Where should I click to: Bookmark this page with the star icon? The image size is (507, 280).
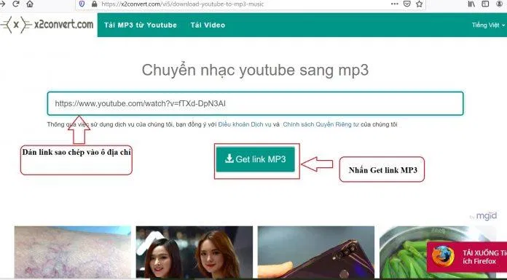[x=420, y=4]
